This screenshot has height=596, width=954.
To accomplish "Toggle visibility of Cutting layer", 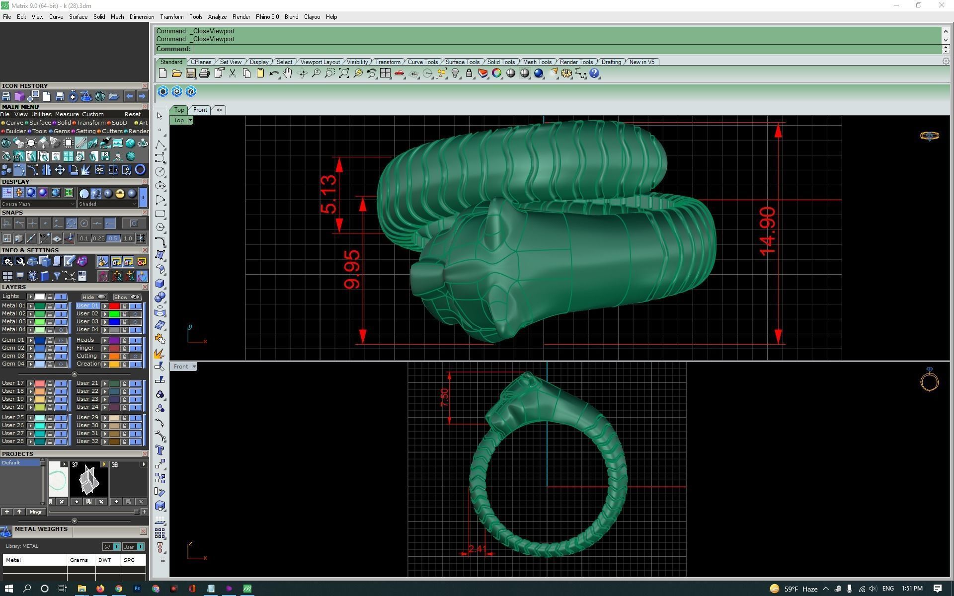I will pos(135,356).
